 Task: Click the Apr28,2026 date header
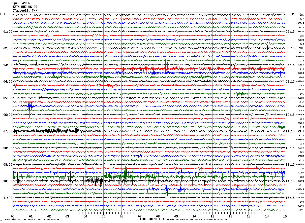tap(21, 3)
